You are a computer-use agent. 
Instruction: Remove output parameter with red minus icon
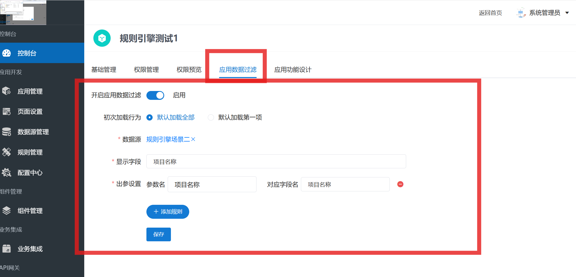400,184
